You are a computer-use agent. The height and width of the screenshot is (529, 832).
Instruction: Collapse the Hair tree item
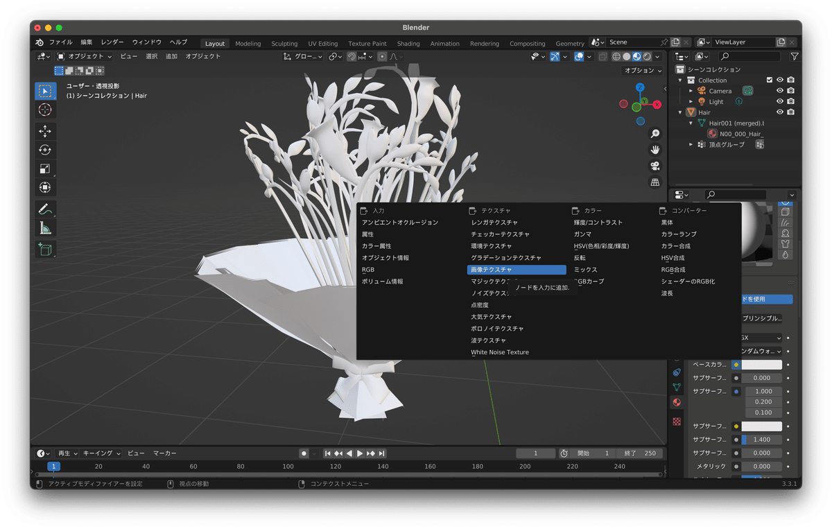click(x=680, y=112)
